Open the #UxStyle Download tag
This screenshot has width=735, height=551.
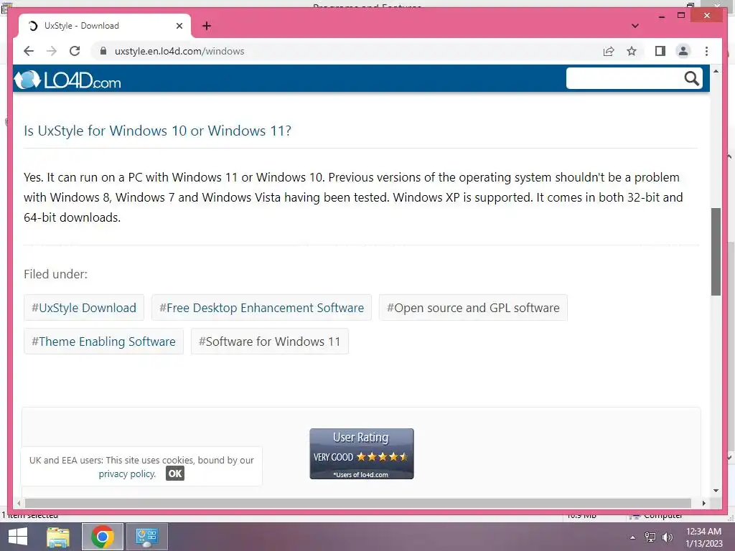(84, 307)
